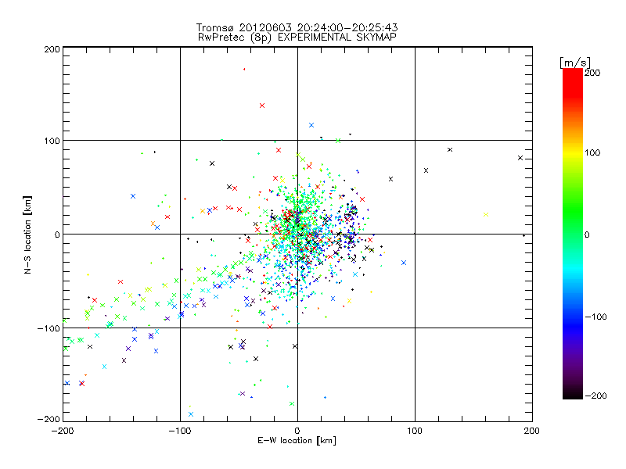This screenshot has height=469, width=626.
Task: Click the velocity colorbar gradient strip
Action: tap(573, 233)
